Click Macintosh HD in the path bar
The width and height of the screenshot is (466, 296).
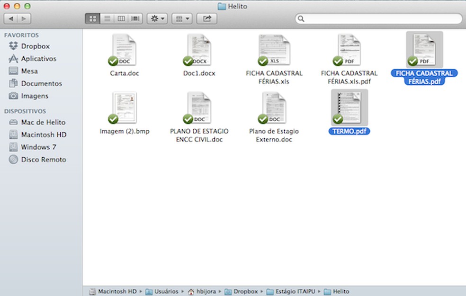(x=113, y=291)
